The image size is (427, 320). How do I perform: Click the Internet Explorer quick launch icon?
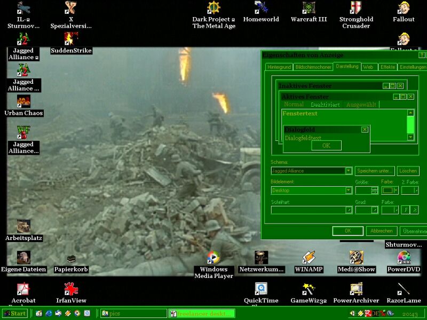pos(49,314)
